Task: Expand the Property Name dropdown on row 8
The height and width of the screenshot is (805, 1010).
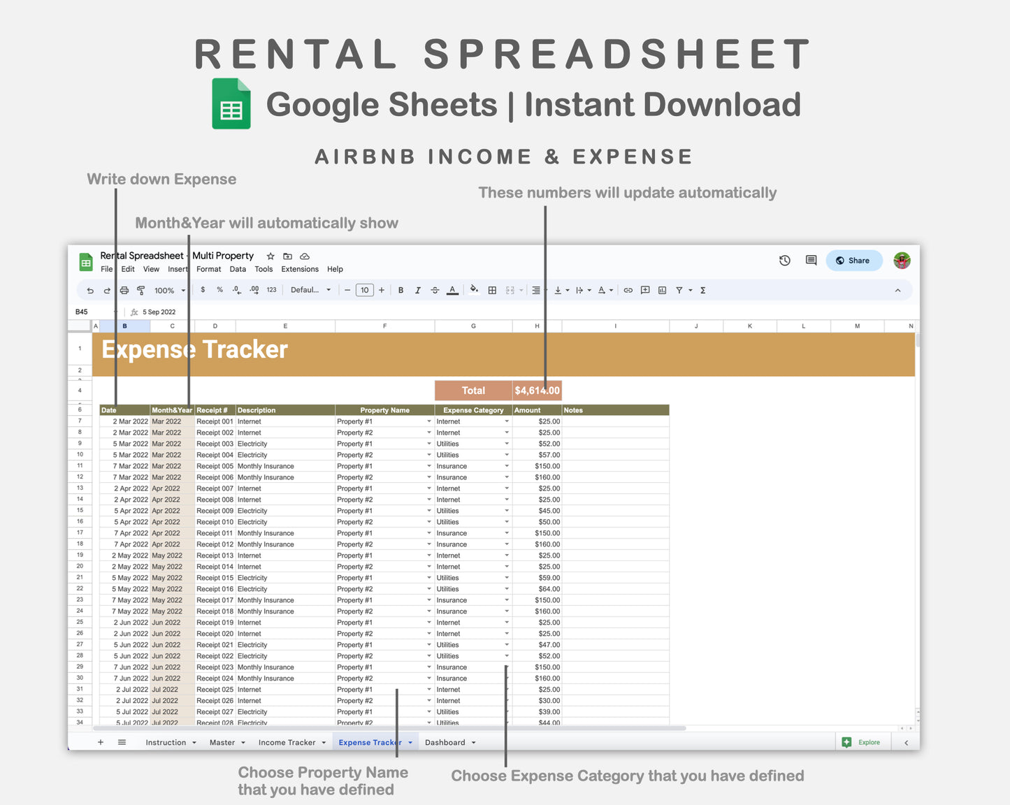Action: [x=428, y=432]
